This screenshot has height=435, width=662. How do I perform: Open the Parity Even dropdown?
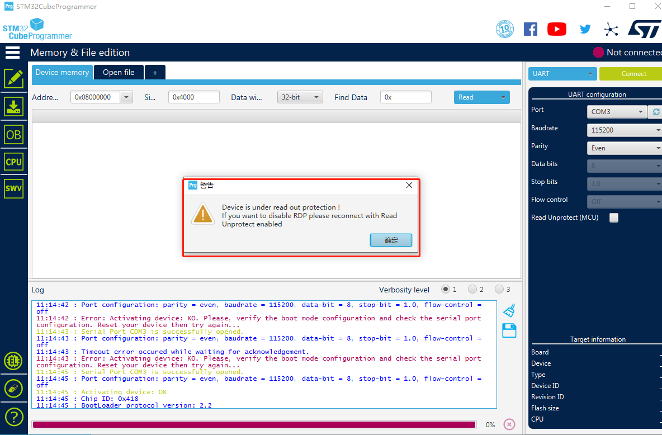click(625, 148)
